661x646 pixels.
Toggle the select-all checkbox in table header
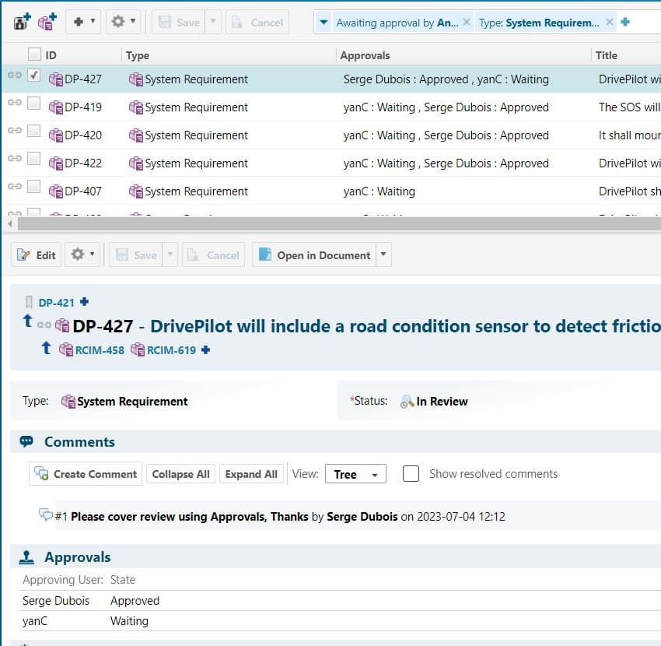click(34, 54)
